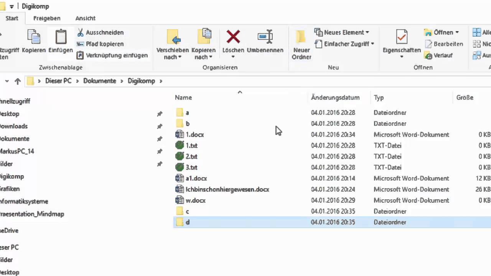The width and height of the screenshot is (491, 276).
Task: Click date 04.01.2016 20:34 cell
Action: [333, 135]
